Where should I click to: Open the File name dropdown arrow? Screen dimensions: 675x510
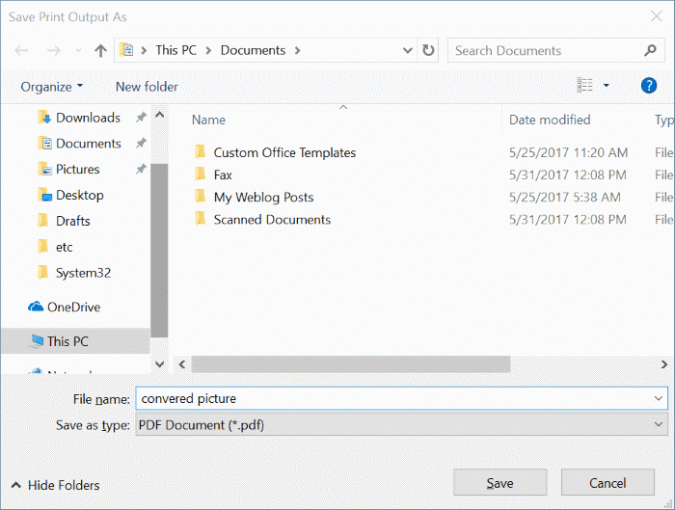click(659, 398)
